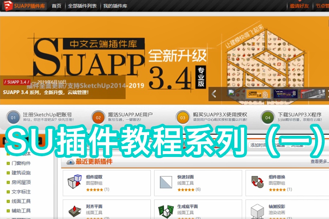This screenshot has width=329, height=219.
Task: Select the first banner thumbnail with picture icon
Action: pyautogui.click(x=231, y=92)
